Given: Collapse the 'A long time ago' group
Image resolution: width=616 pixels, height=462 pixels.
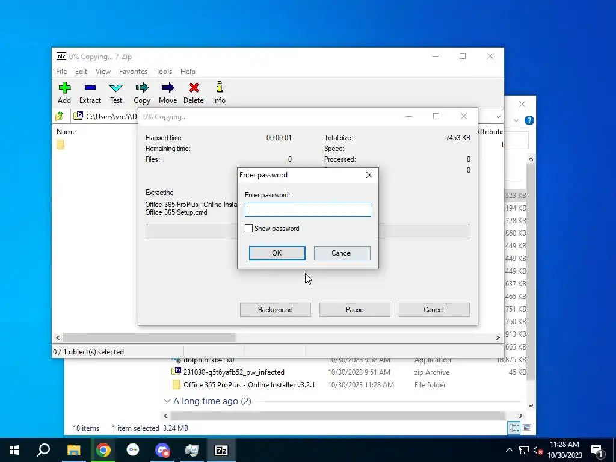Looking at the screenshot, I should pyautogui.click(x=167, y=401).
